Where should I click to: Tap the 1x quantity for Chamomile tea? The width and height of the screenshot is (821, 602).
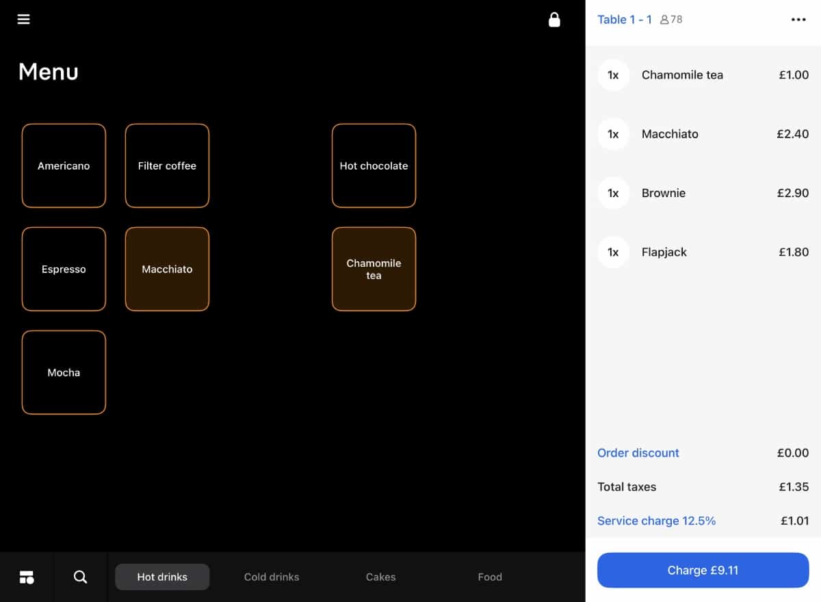[x=613, y=75]
